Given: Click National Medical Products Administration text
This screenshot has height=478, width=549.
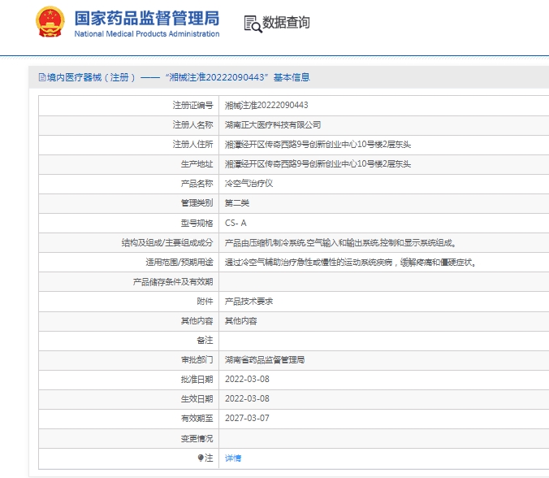Looking at the screenshot, I should pos(147,34).
